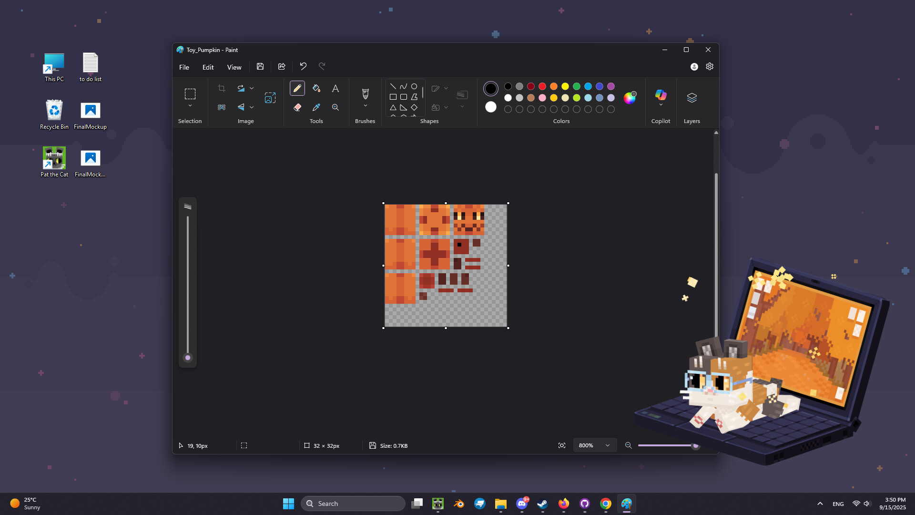Open the View menu
The width and height of the screenshot is (915, 515).
click(x=234, y=67)
